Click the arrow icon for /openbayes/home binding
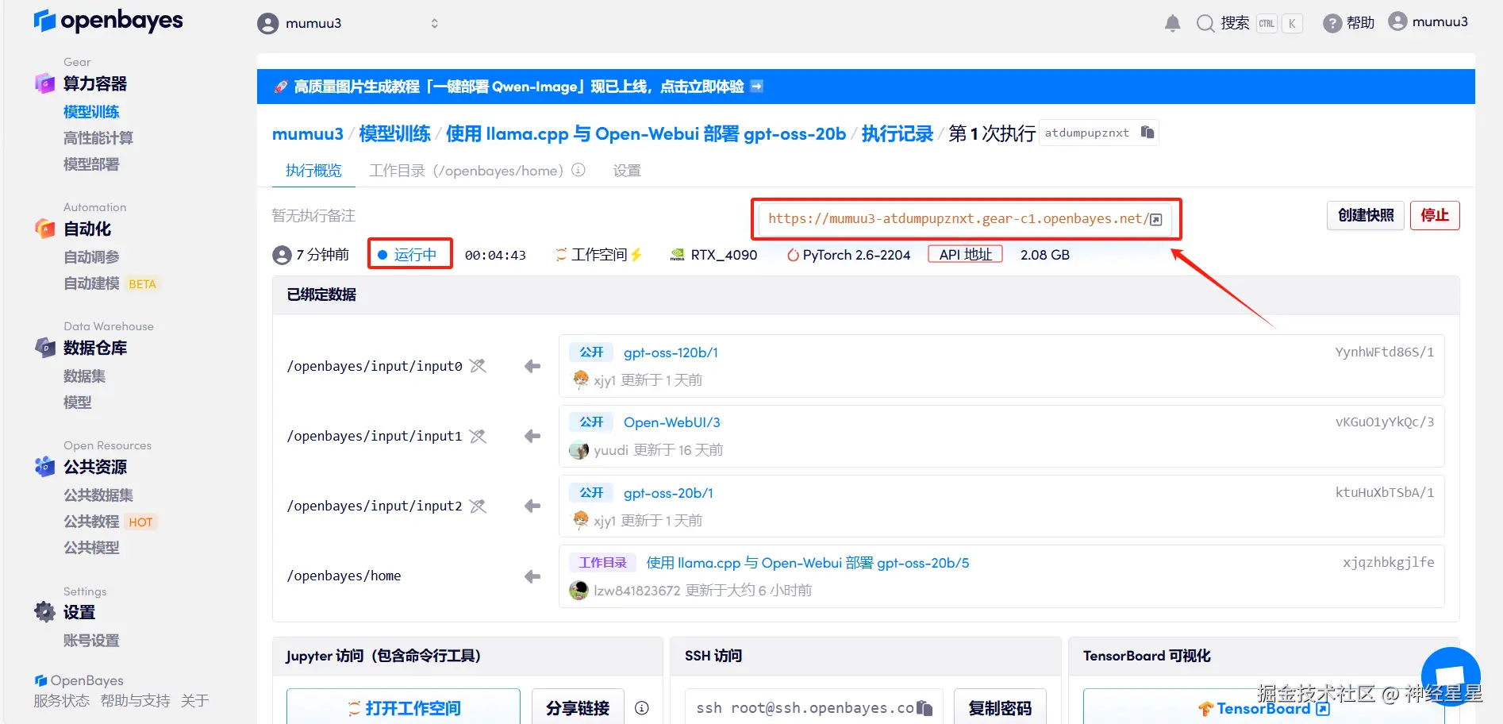The image size is (1503, 724). coord(532,576)
